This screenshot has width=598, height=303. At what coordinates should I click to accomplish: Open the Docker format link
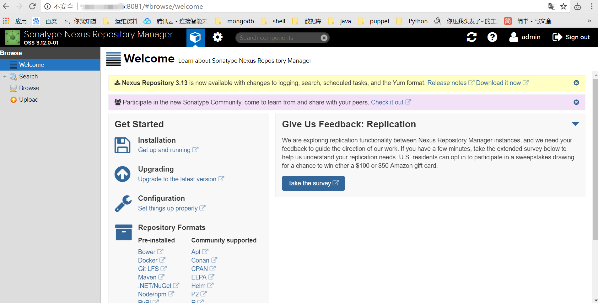coord(151,260)
